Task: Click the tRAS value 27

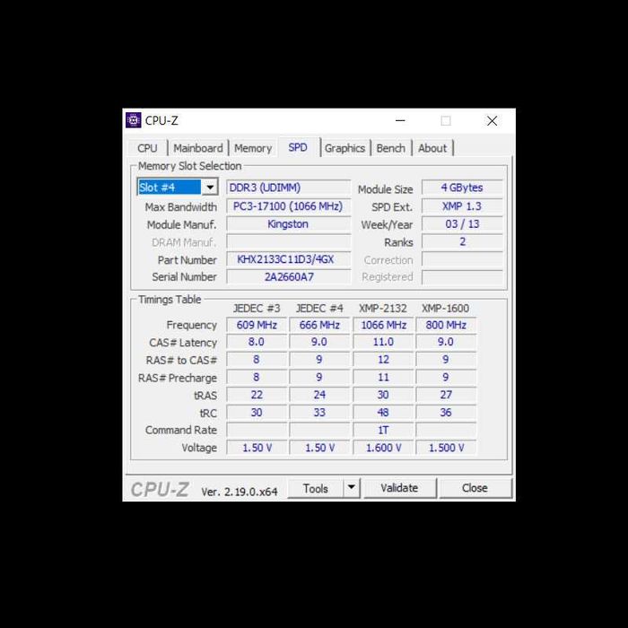Action: (x=446, y=395)
